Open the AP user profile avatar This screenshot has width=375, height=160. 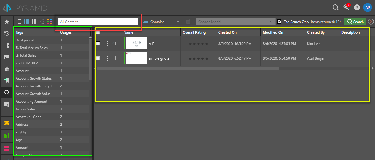tap(368, 7)
